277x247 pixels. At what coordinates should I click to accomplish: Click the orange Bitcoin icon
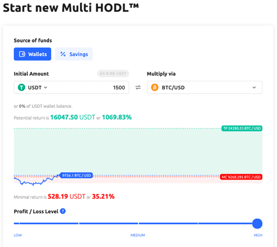[x=154, y=88]
